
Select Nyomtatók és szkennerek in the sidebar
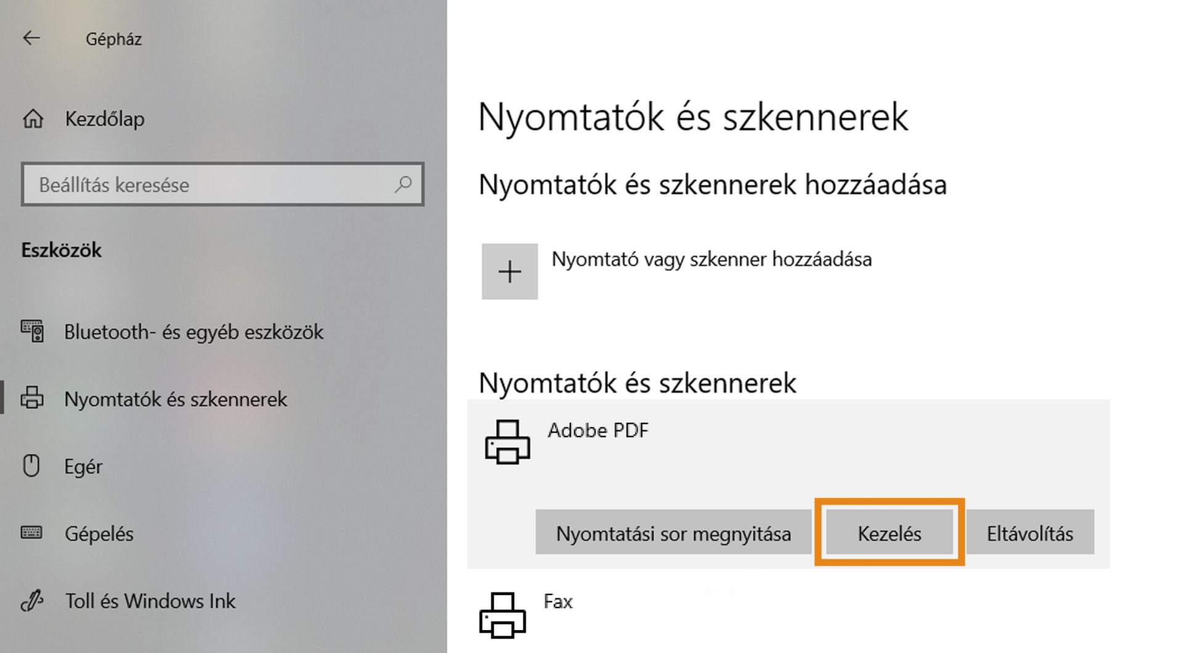(x=176, y=399)
